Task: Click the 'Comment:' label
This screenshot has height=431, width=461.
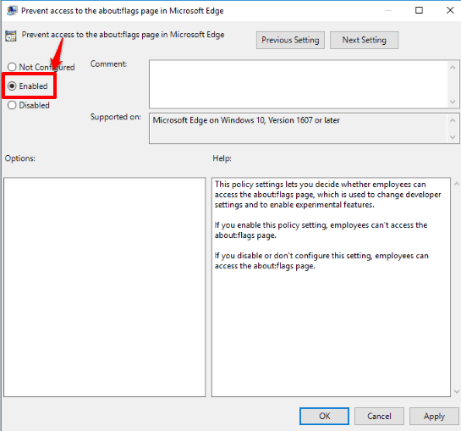Action: click(109, 64)
